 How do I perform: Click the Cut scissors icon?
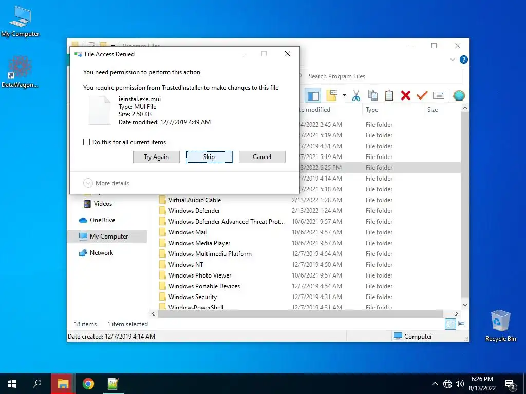[x=356, y=96]
